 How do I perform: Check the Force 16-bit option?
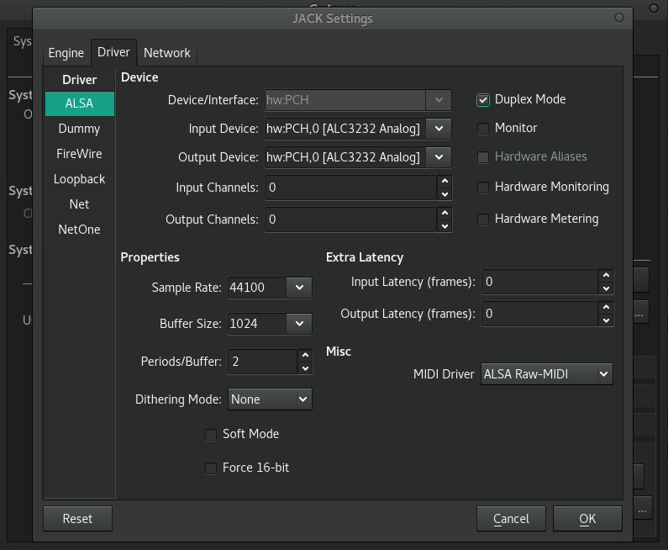(x=211, y=468)
